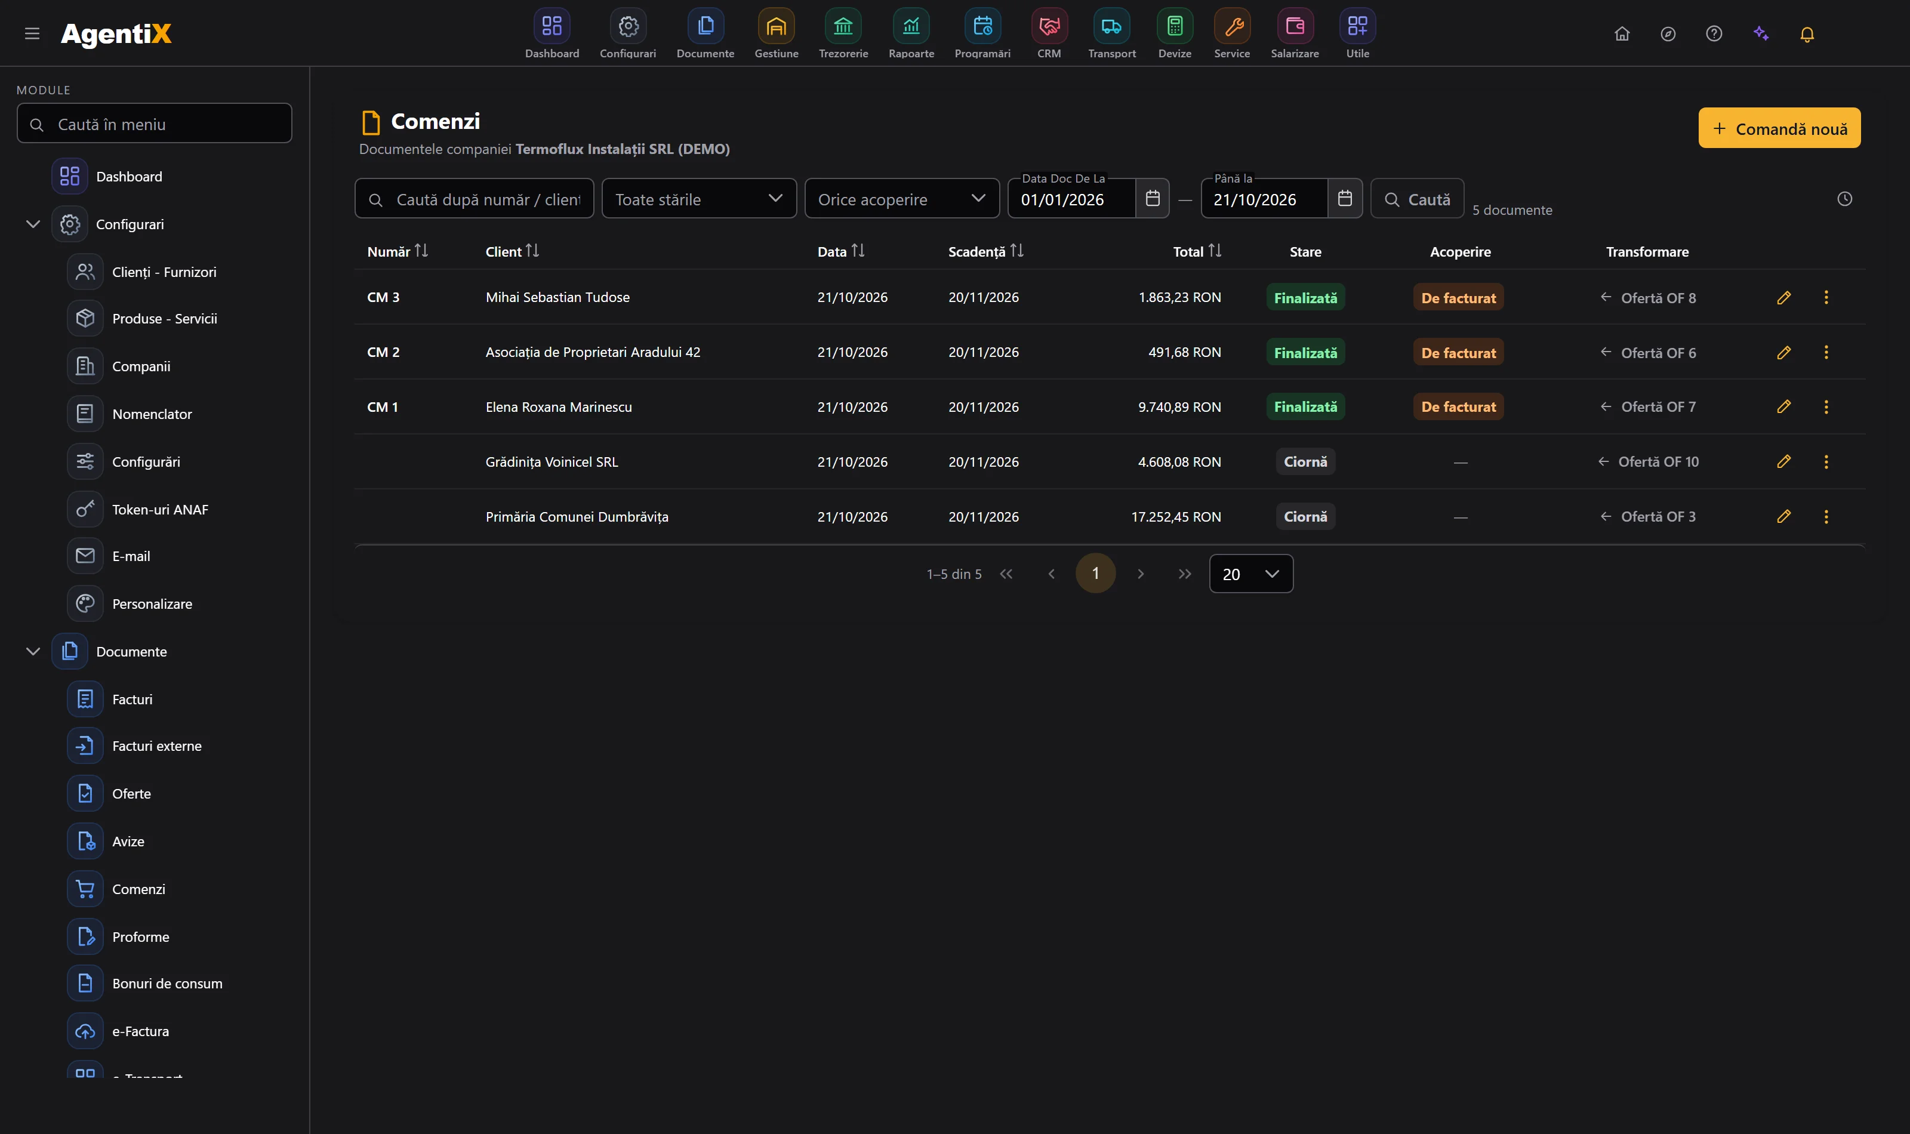The height and width of the screenshot is (1134, 1910).
Task: Collapse the Configurari sidebar section
Action: click(33, 224)
